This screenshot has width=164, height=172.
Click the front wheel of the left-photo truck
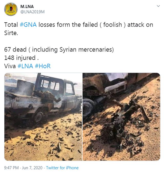(x=39, y=117)
